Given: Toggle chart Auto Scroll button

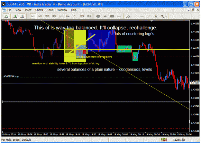Looking at the screenshot, I should tap(15, 16).
